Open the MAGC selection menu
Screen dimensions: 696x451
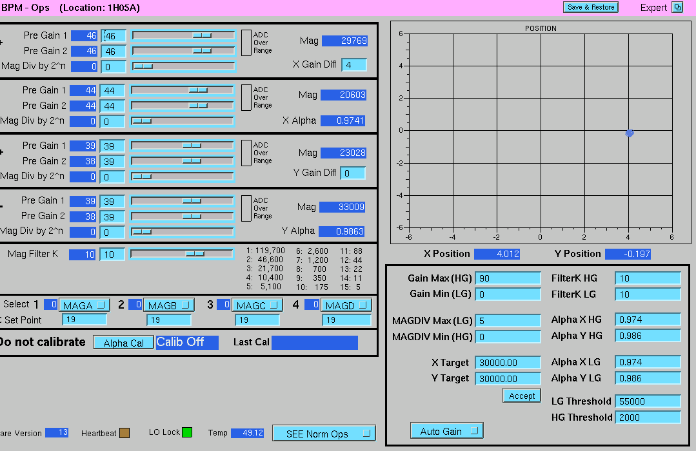[x=257, y=305]
